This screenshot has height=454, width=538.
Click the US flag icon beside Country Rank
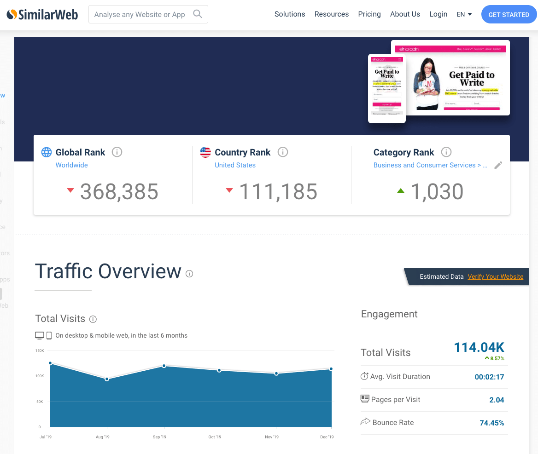click(x=205, y=152)
